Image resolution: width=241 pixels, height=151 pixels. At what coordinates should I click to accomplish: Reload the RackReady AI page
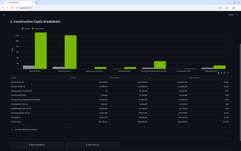[12, 8]
